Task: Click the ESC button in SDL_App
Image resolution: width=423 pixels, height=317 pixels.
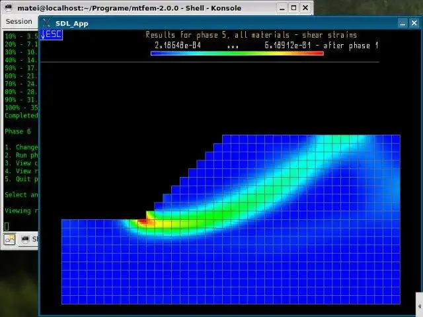Action: (x=52, y=34)
